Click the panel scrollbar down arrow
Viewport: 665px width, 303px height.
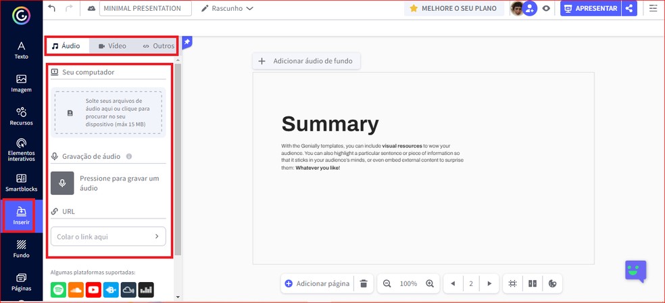click(x=178, y=297)
